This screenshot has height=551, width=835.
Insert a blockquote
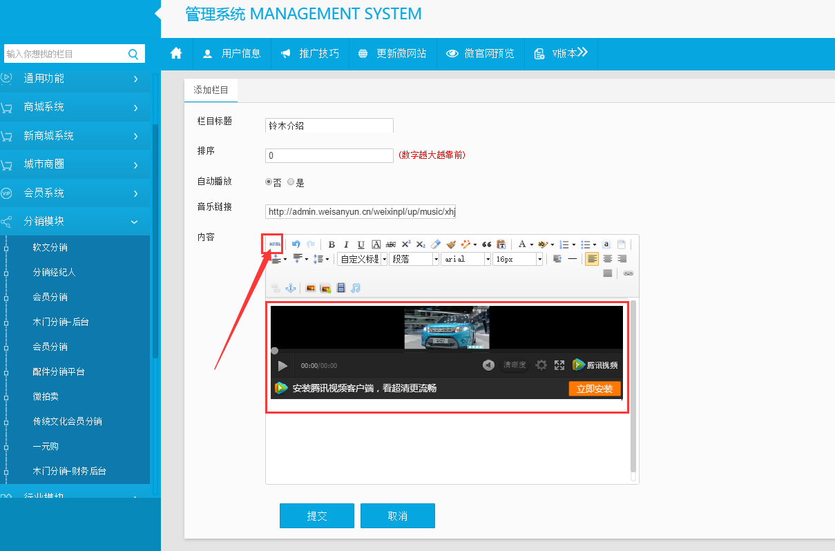[486, 244]
